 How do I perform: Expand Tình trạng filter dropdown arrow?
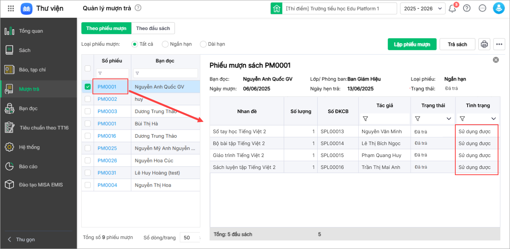pyautogui.click(x=493, y=119)
